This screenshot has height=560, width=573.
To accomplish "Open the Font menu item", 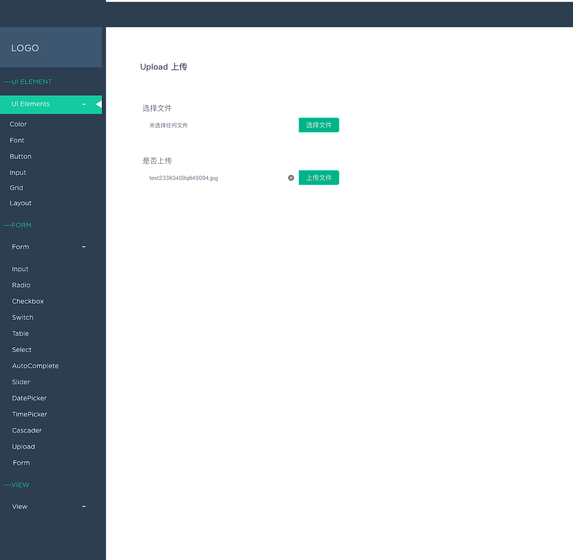I will tap(17, 140).
